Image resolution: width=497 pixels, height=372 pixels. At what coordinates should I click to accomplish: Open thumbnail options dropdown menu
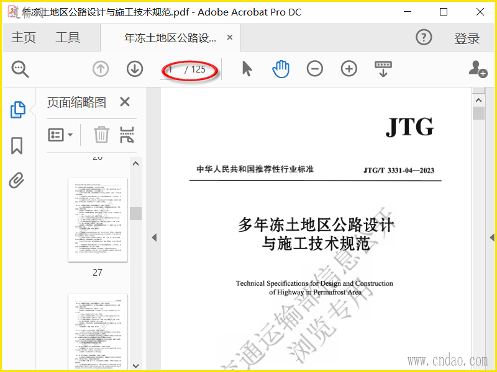(60, 135)
